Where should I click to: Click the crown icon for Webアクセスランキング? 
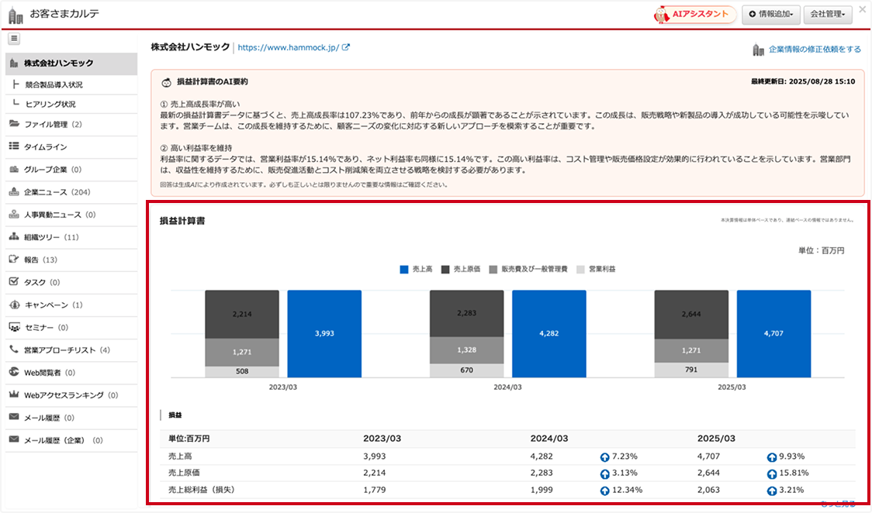pyautogui.click(x=14, y=395)
